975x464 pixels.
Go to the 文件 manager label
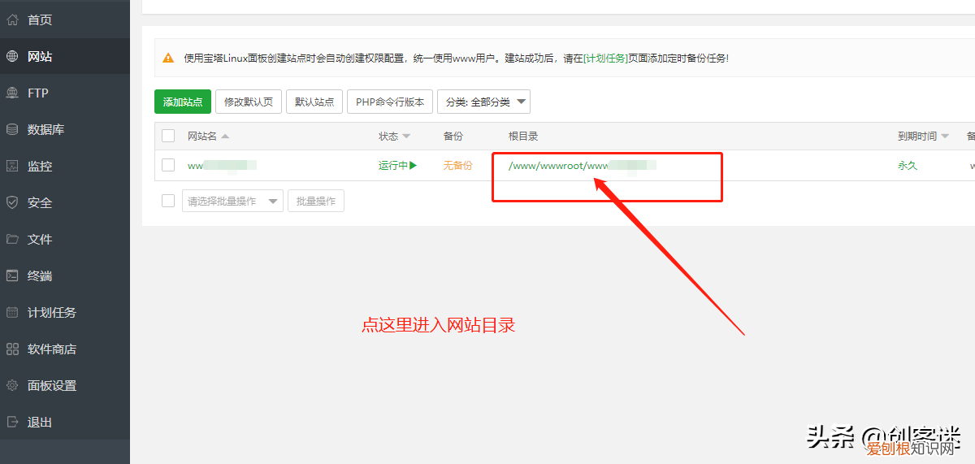click(x=40, y=239)
